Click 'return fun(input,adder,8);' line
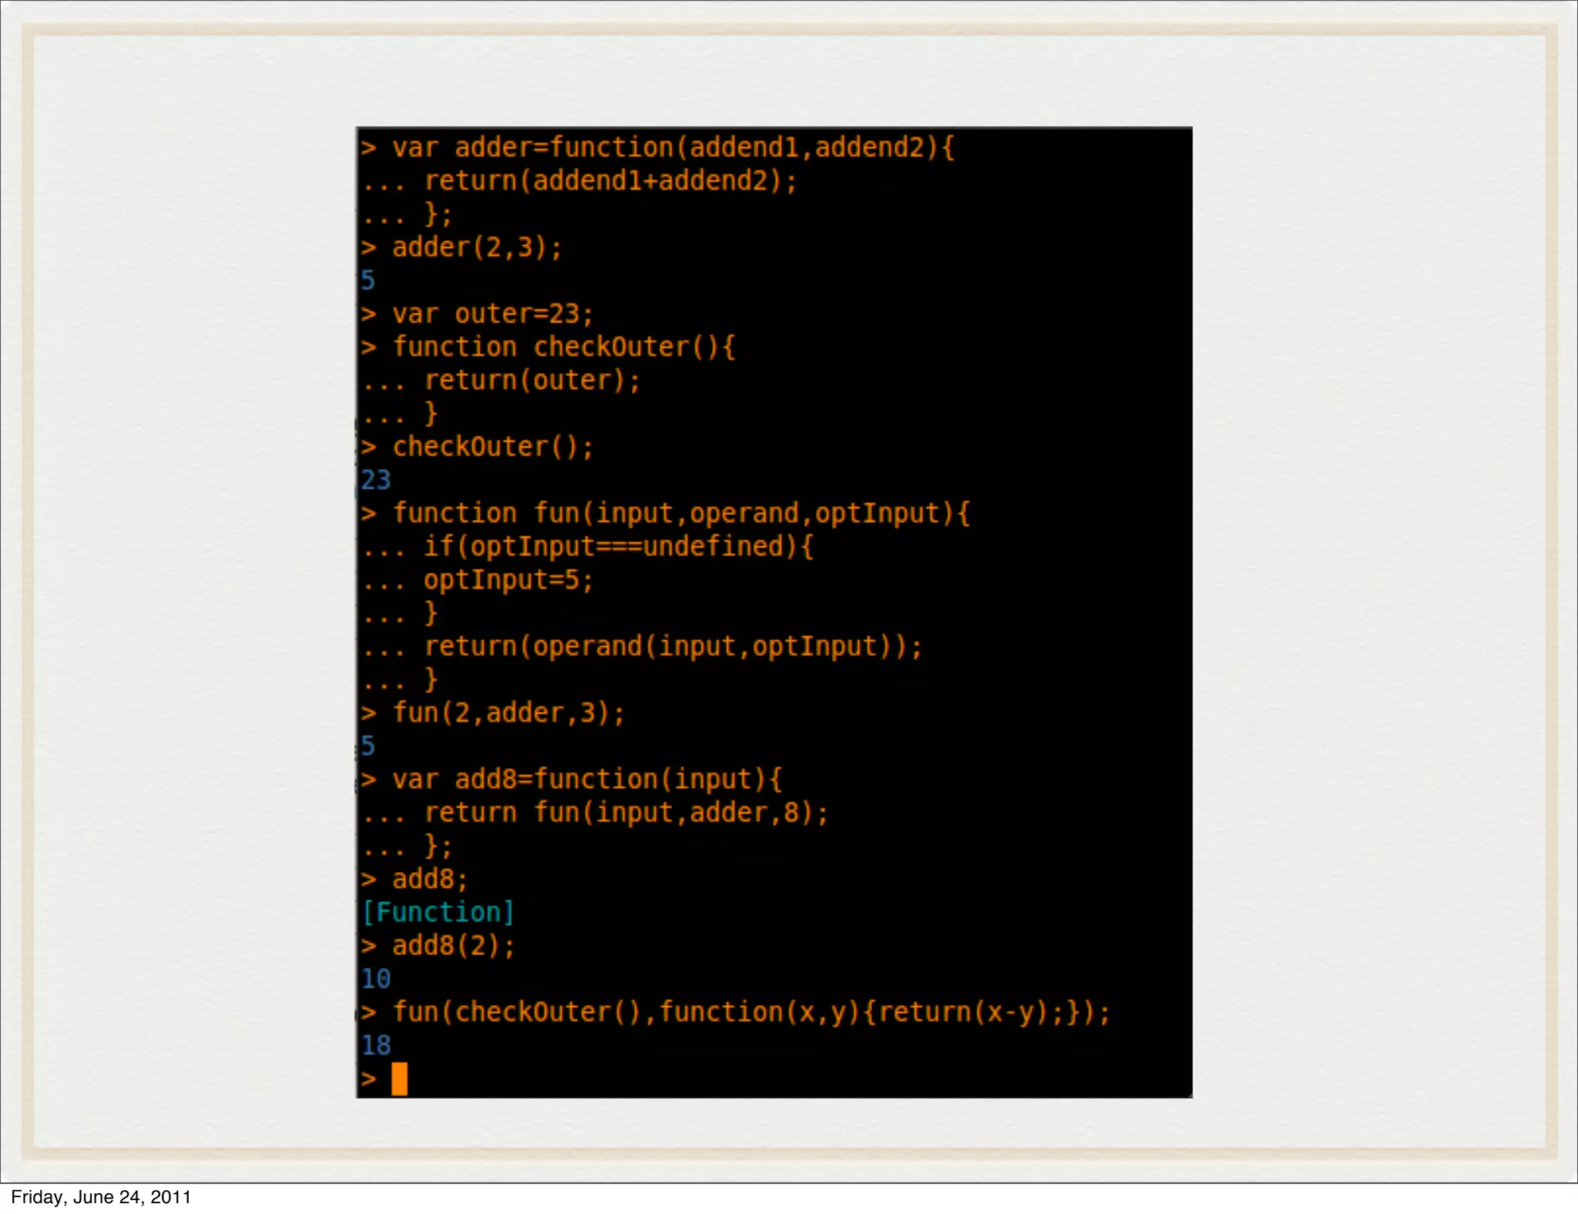 coord(626,813)
